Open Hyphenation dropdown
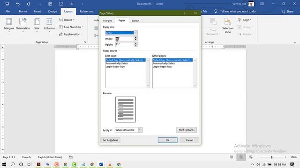 (71, 34)
